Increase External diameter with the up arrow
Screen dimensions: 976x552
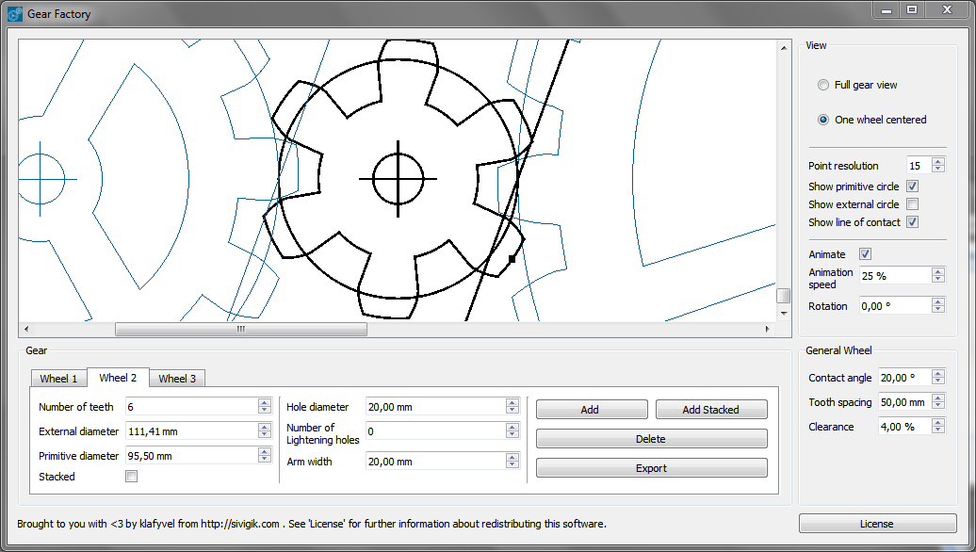tap(265, 427)
